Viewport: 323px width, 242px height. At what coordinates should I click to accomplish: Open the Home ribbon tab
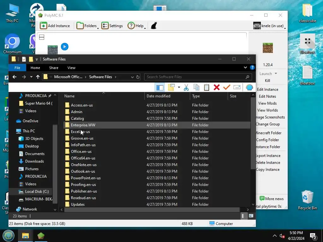click(35, 68)
